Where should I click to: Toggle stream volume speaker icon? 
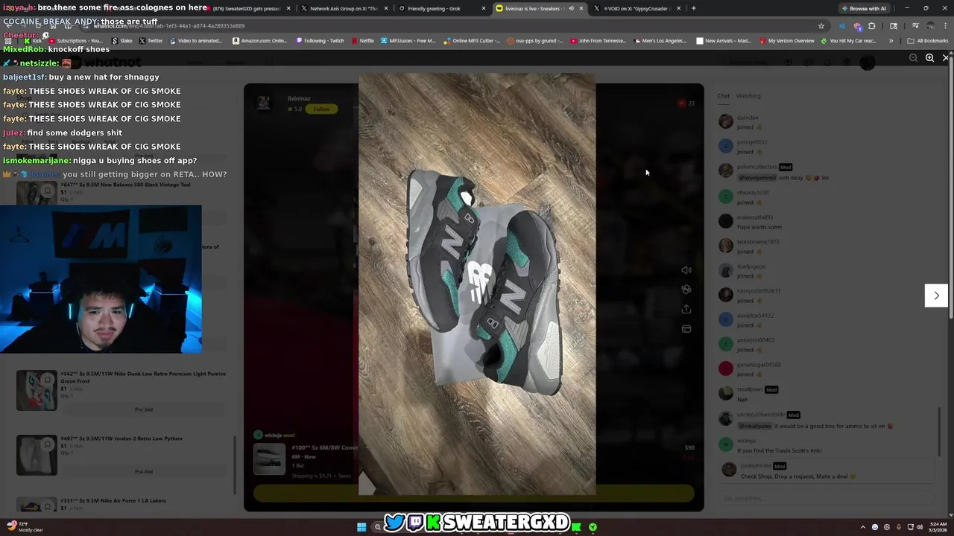point(686,270)
